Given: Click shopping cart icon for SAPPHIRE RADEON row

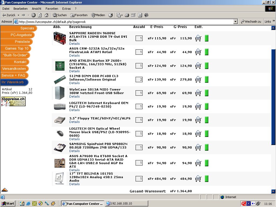Looking at the screenshot, I should tap(198, 38).
